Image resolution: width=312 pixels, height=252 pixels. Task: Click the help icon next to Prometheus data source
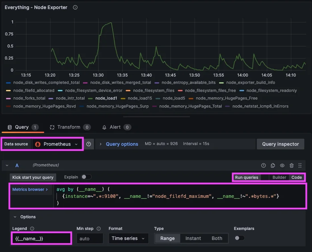(89, 144)
